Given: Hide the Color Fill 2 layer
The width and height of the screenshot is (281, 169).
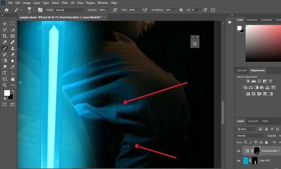Looking at the screenshot, I should point(239,161).
